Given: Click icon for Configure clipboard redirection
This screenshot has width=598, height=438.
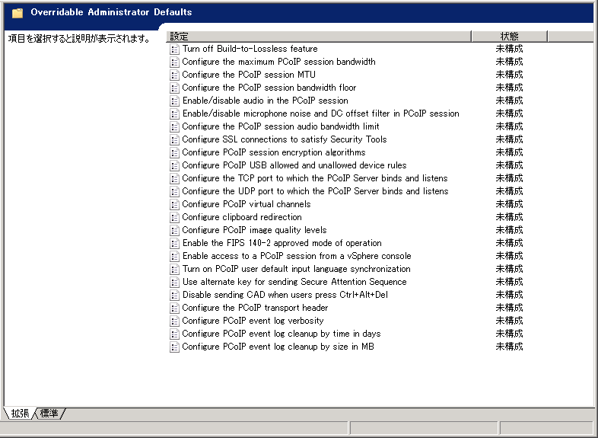Looking at the screenshot, I should (174, 218).
